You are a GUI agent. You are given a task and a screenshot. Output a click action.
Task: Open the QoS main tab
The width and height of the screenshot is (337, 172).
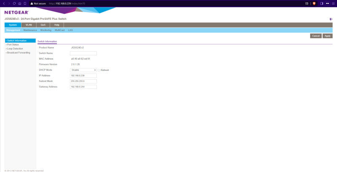tap(43, 25)
